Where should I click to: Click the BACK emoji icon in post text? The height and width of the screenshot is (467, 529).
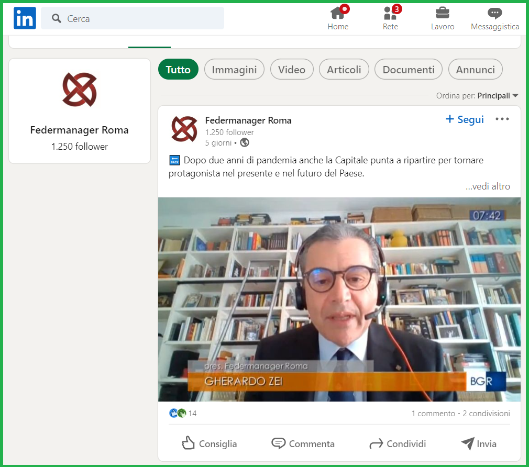pos(174,160)
